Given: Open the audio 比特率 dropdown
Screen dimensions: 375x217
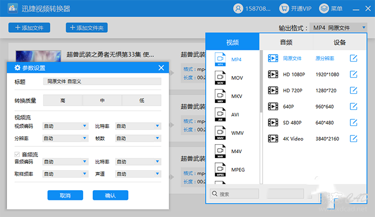Looking at the screenshot, I should click(138, 162).
